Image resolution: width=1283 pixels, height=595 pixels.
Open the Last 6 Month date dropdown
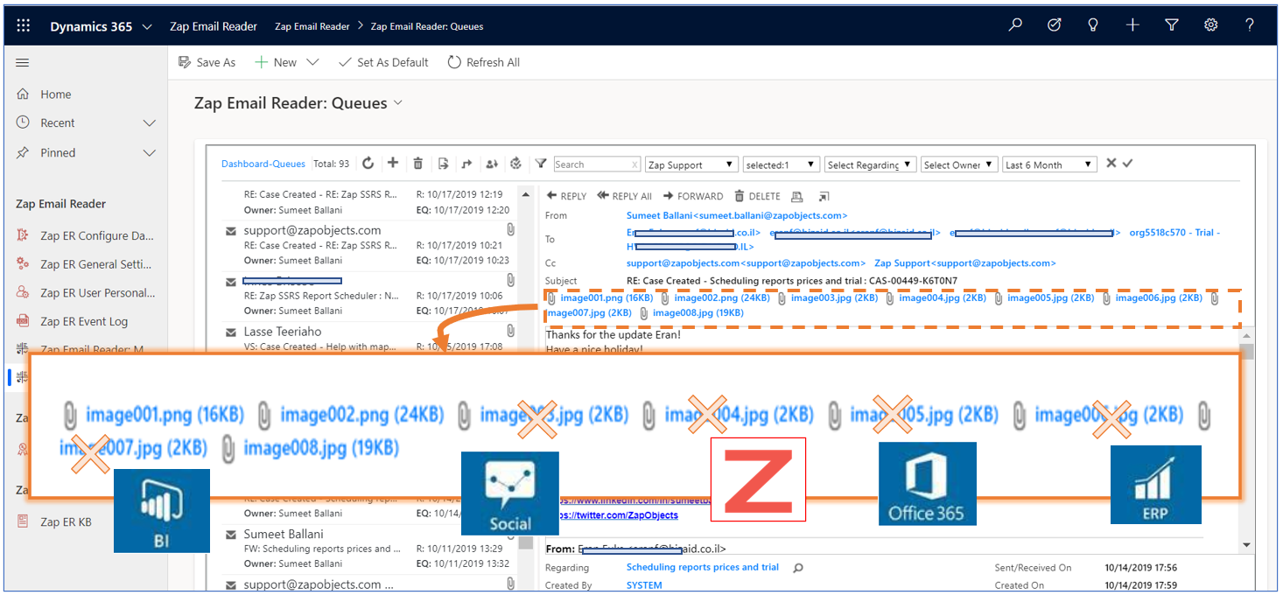[x=1049, y=164]
